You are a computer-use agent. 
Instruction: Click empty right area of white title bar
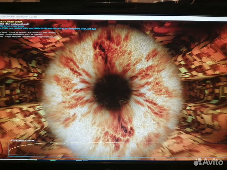tap(173, 17)
